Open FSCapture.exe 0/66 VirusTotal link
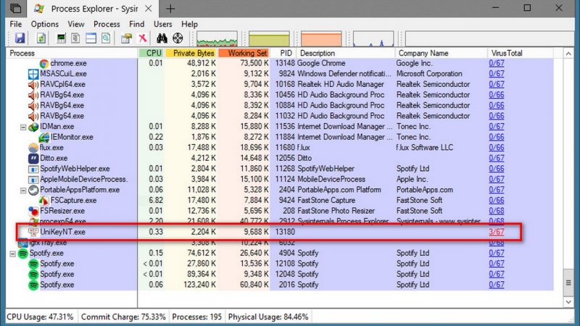The width and height of the screenshot is (580, 326). (496, 201)
